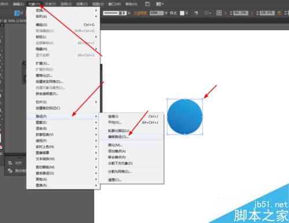
Task: Expand the 文本绕排(W) Text Wrap submenu
Action: click(x=63, y=159)
